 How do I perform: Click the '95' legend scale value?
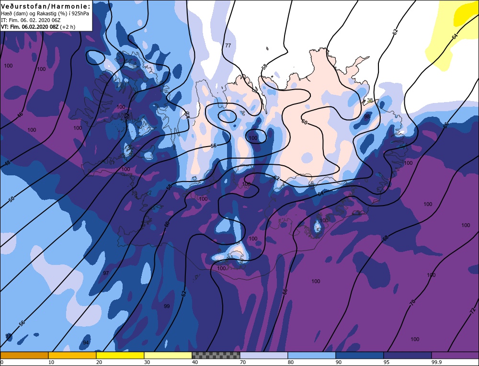click(387, 362)
